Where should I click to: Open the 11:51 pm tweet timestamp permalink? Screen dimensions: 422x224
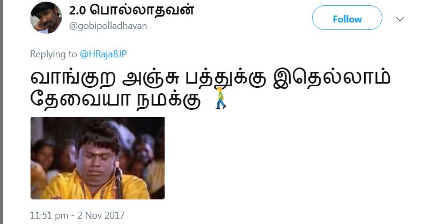[x=49, y=215]
